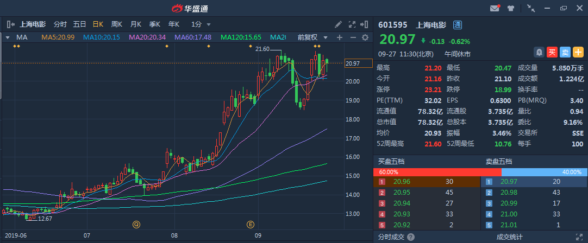Click the 21.60 high price label on chart
Screen dimensions: 588x243
(262, 49)
